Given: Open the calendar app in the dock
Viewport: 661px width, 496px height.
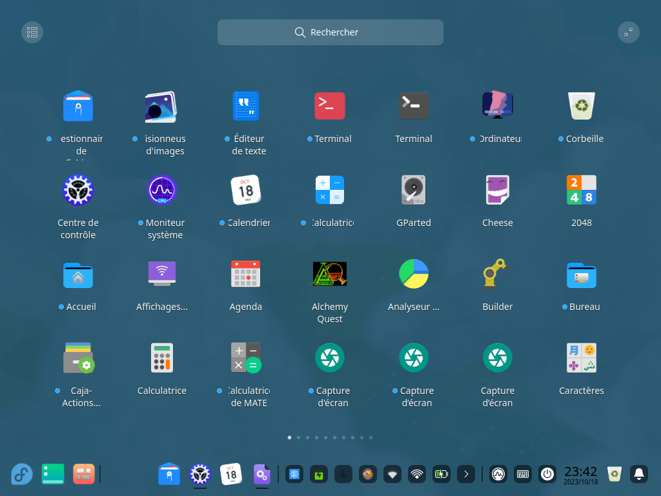Looking at the screenshot, I should pos(231,474).
